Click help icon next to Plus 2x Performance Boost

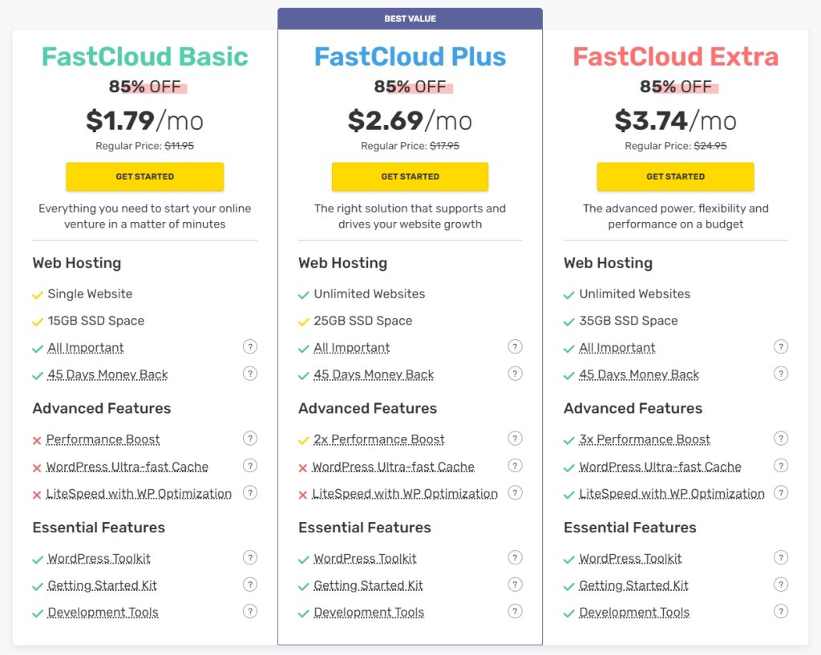coord(516,439)
